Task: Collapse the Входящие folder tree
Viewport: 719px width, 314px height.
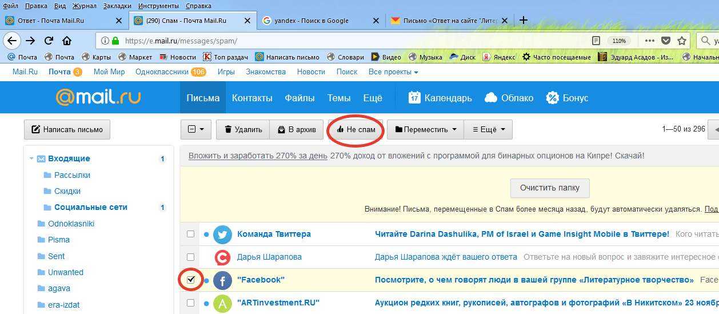Action: 31,159
